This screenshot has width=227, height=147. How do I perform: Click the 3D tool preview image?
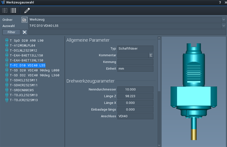tap(194, 92)
